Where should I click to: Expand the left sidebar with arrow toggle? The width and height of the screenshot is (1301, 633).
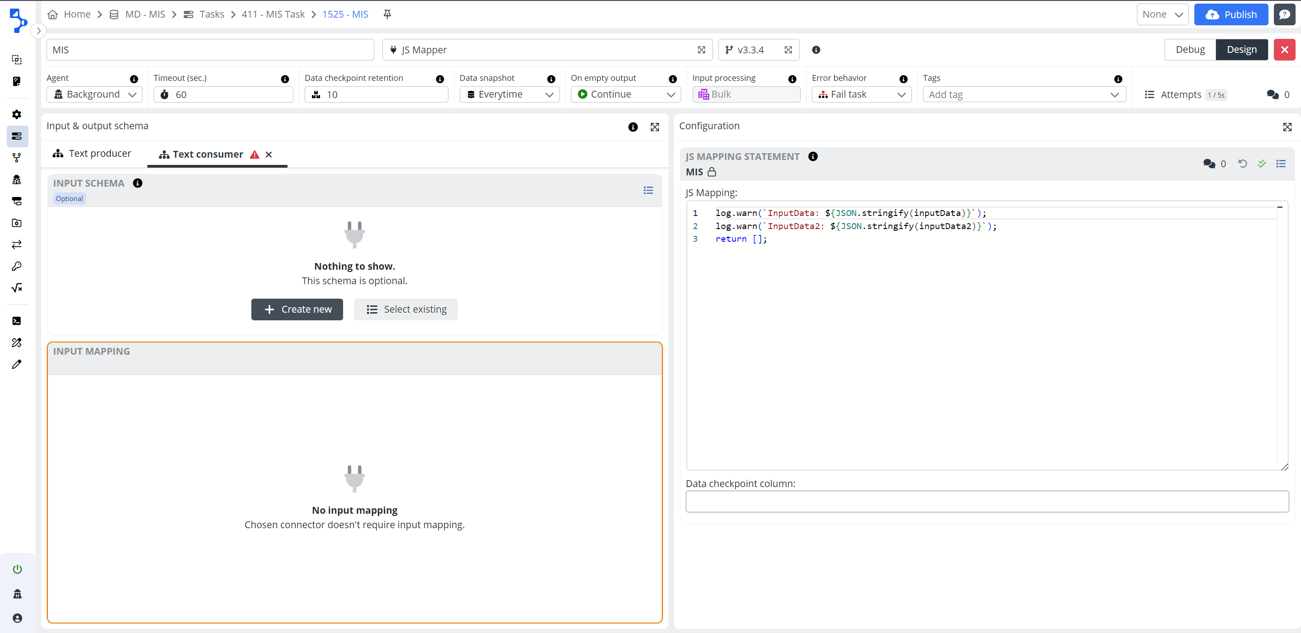(x=38, y=31)
